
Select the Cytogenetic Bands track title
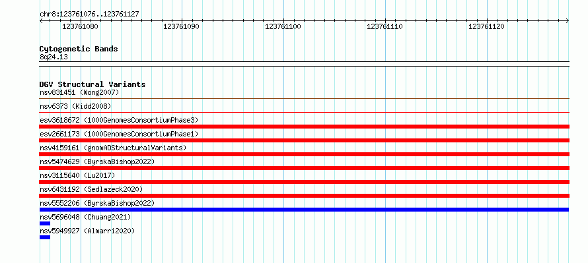click(79, 49)
